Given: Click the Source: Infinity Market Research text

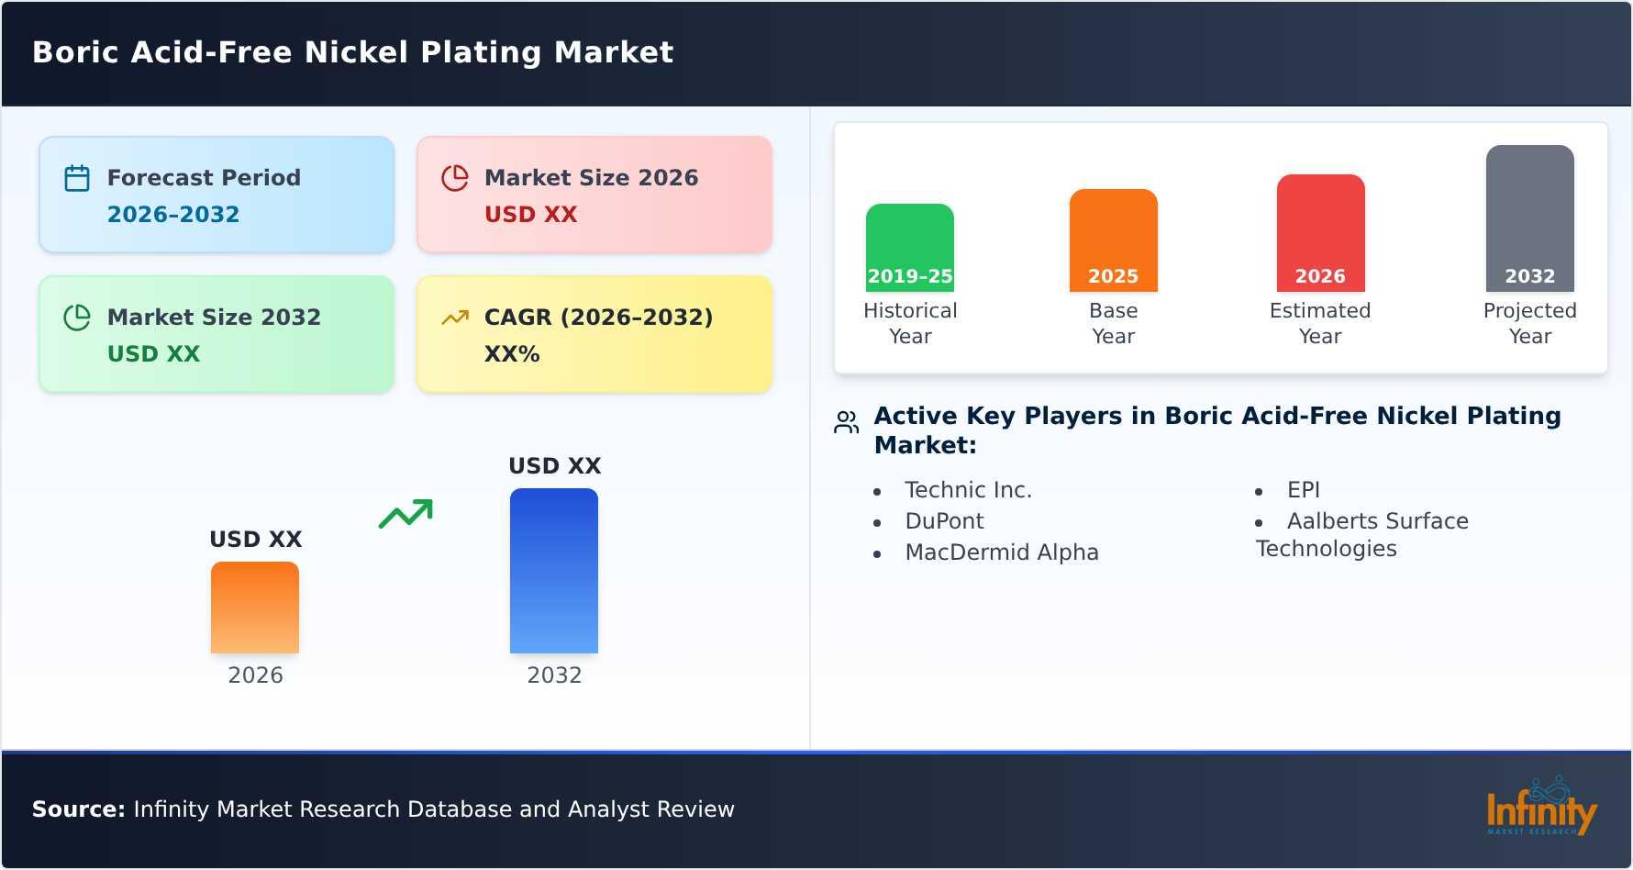Looking at the screenshot, I should (x=383, y=809).
